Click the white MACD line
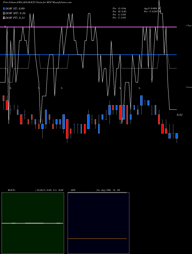 (32, 223)
